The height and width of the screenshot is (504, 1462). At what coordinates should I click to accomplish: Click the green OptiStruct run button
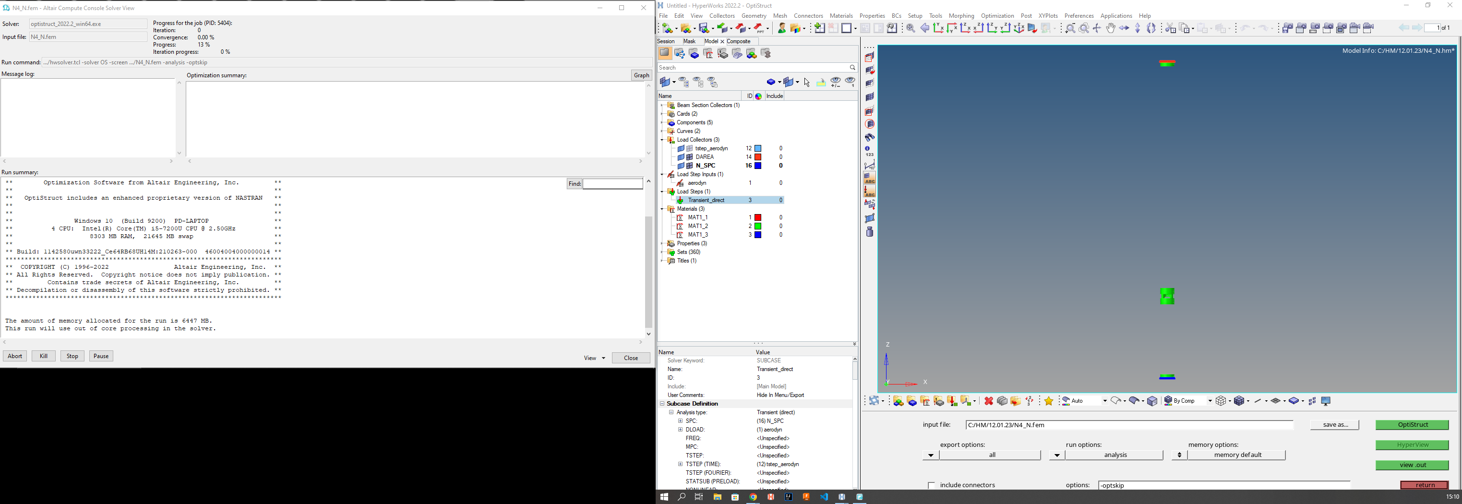point(1412,425)
